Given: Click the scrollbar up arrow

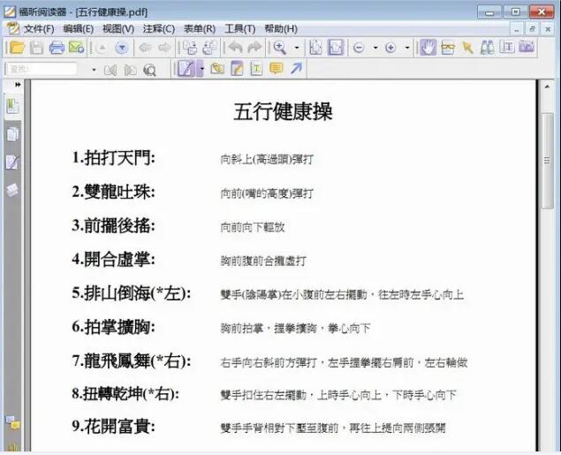Looking at the screenshot, I should click(547, 87).
